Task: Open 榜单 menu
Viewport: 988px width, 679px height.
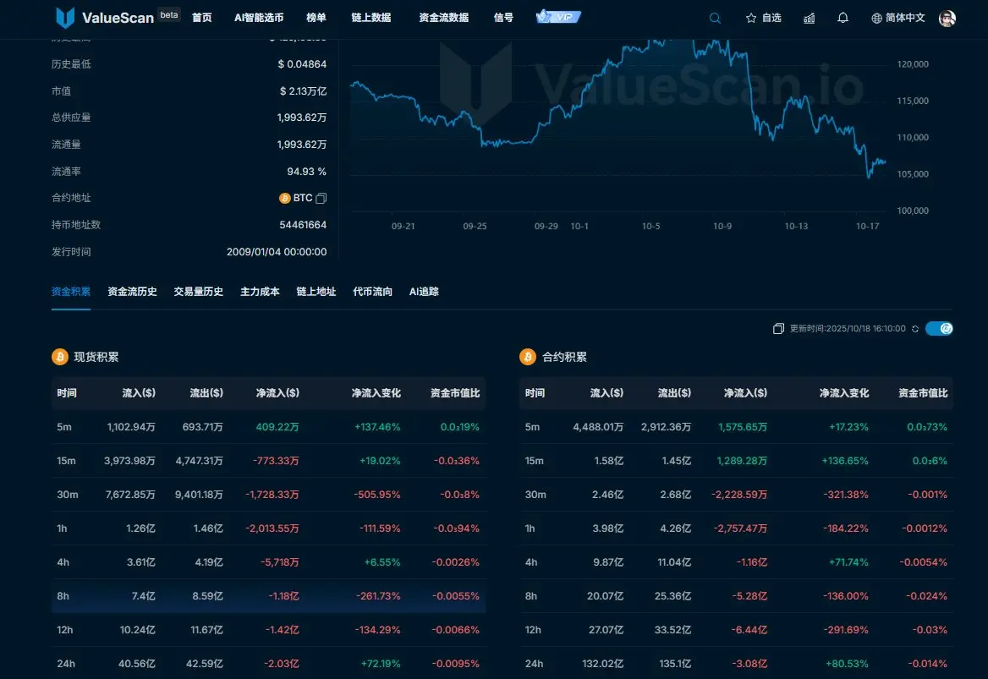Action: click(x=316, y=18)
